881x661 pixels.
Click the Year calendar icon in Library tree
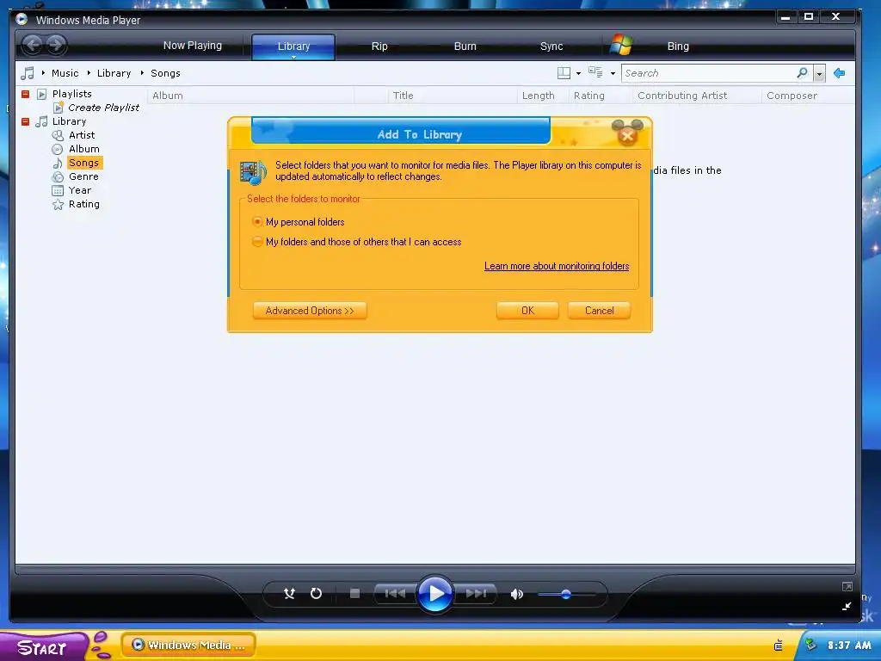[x=58, y=190]
